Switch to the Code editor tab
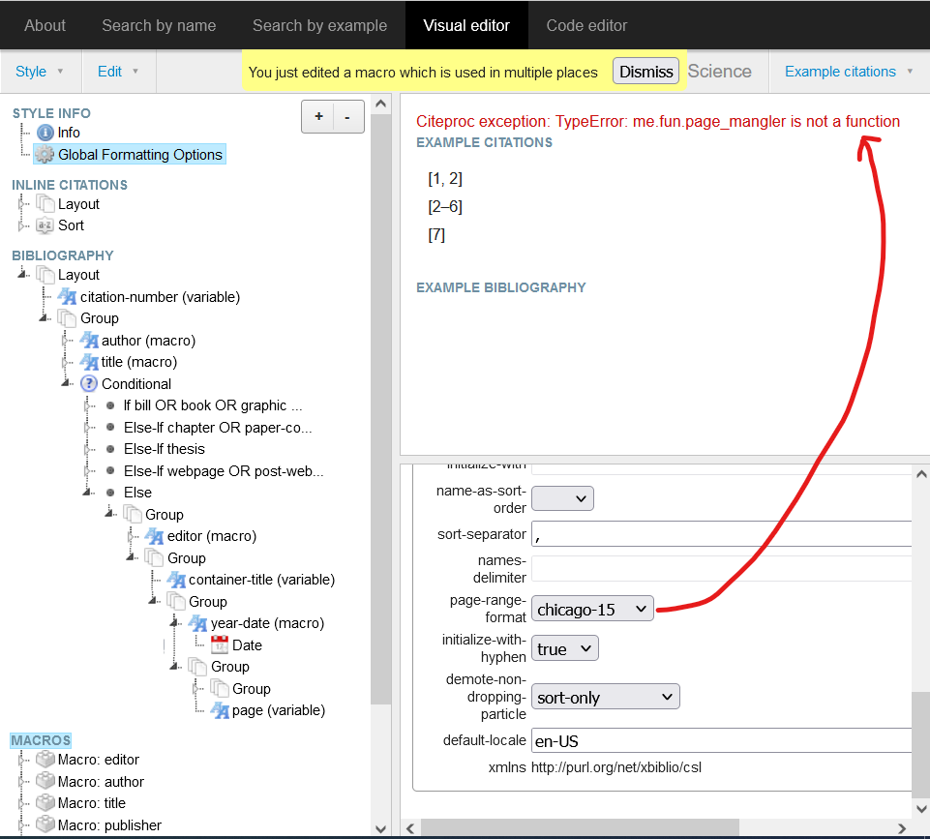The image size is (930, 839). [585, 24]
